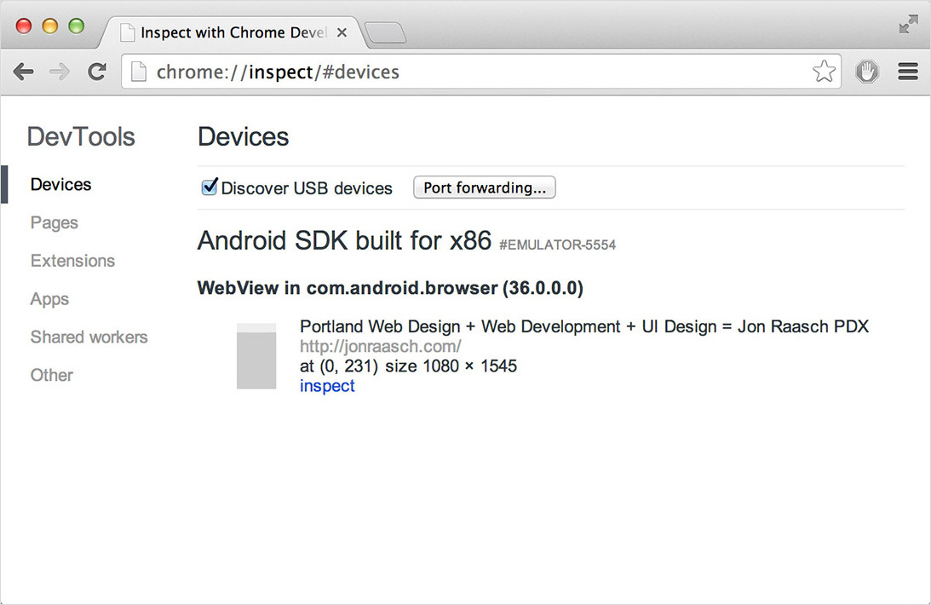Click the size 1080 × 1545 text
Screen dimensions: 931x605
coord(451,366)
